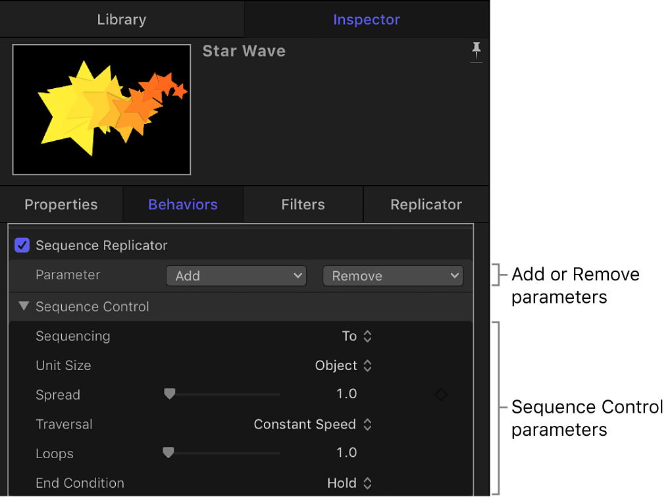
Task: Select the Inspector tab
Action: tap(366, 20)
